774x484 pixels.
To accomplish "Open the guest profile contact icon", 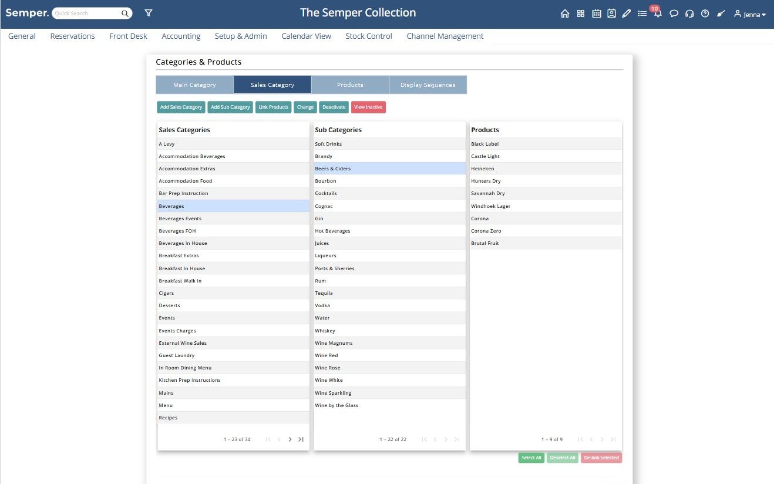I will 611,14.
